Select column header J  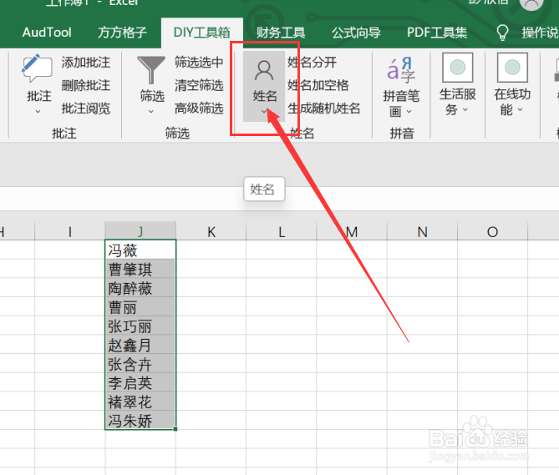[x=140, y=231]
